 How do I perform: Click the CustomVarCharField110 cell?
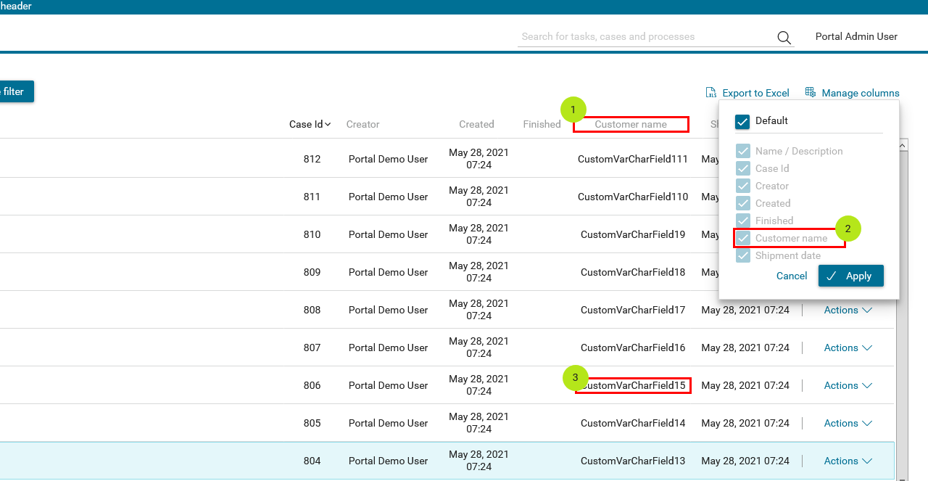633,197
